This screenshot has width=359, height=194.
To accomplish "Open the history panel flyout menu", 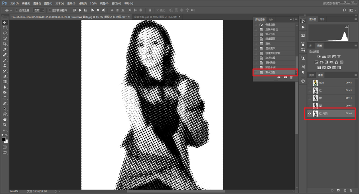I will 296,19.
